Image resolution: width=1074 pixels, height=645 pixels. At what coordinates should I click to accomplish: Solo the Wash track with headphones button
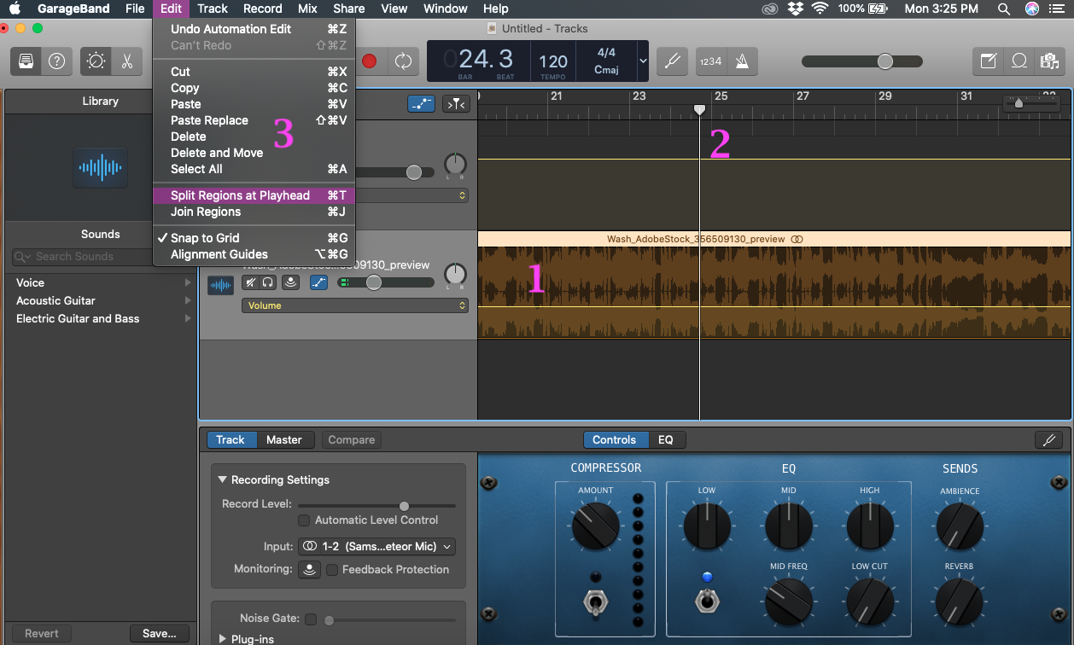point(268,282)
